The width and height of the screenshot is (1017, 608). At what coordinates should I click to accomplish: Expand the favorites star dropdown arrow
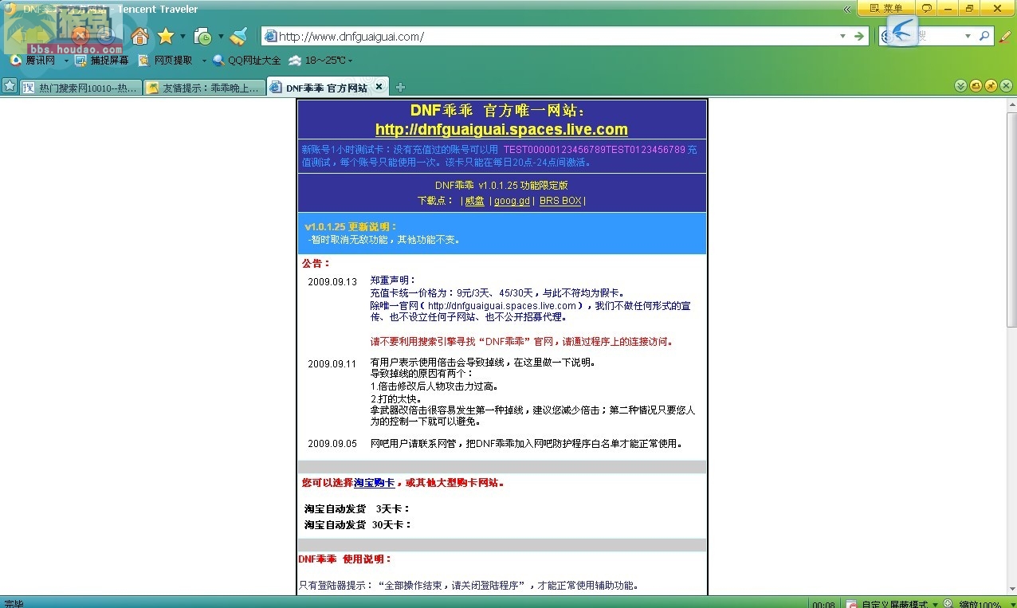point(183,36)
